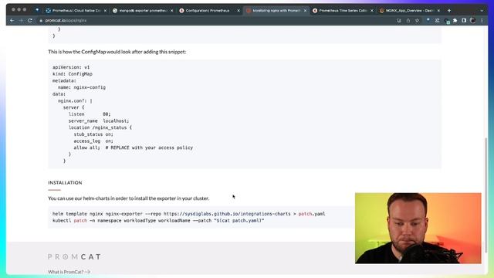Click the page vertical scrollbar thumb
This screenshot has height=278, width=494.
tap(486, 195)
